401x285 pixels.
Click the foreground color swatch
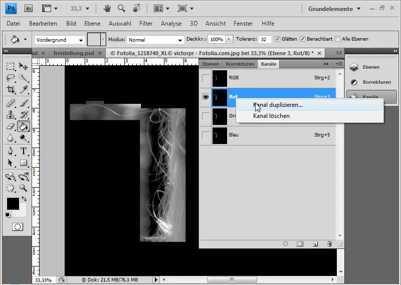click(x=13, y=203)
